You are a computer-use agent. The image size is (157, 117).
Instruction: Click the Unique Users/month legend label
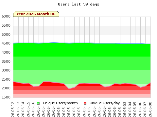(x=60, y=103)
